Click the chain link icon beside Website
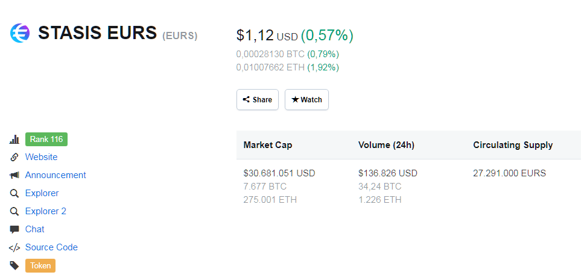584x278 pixels. 14,157
